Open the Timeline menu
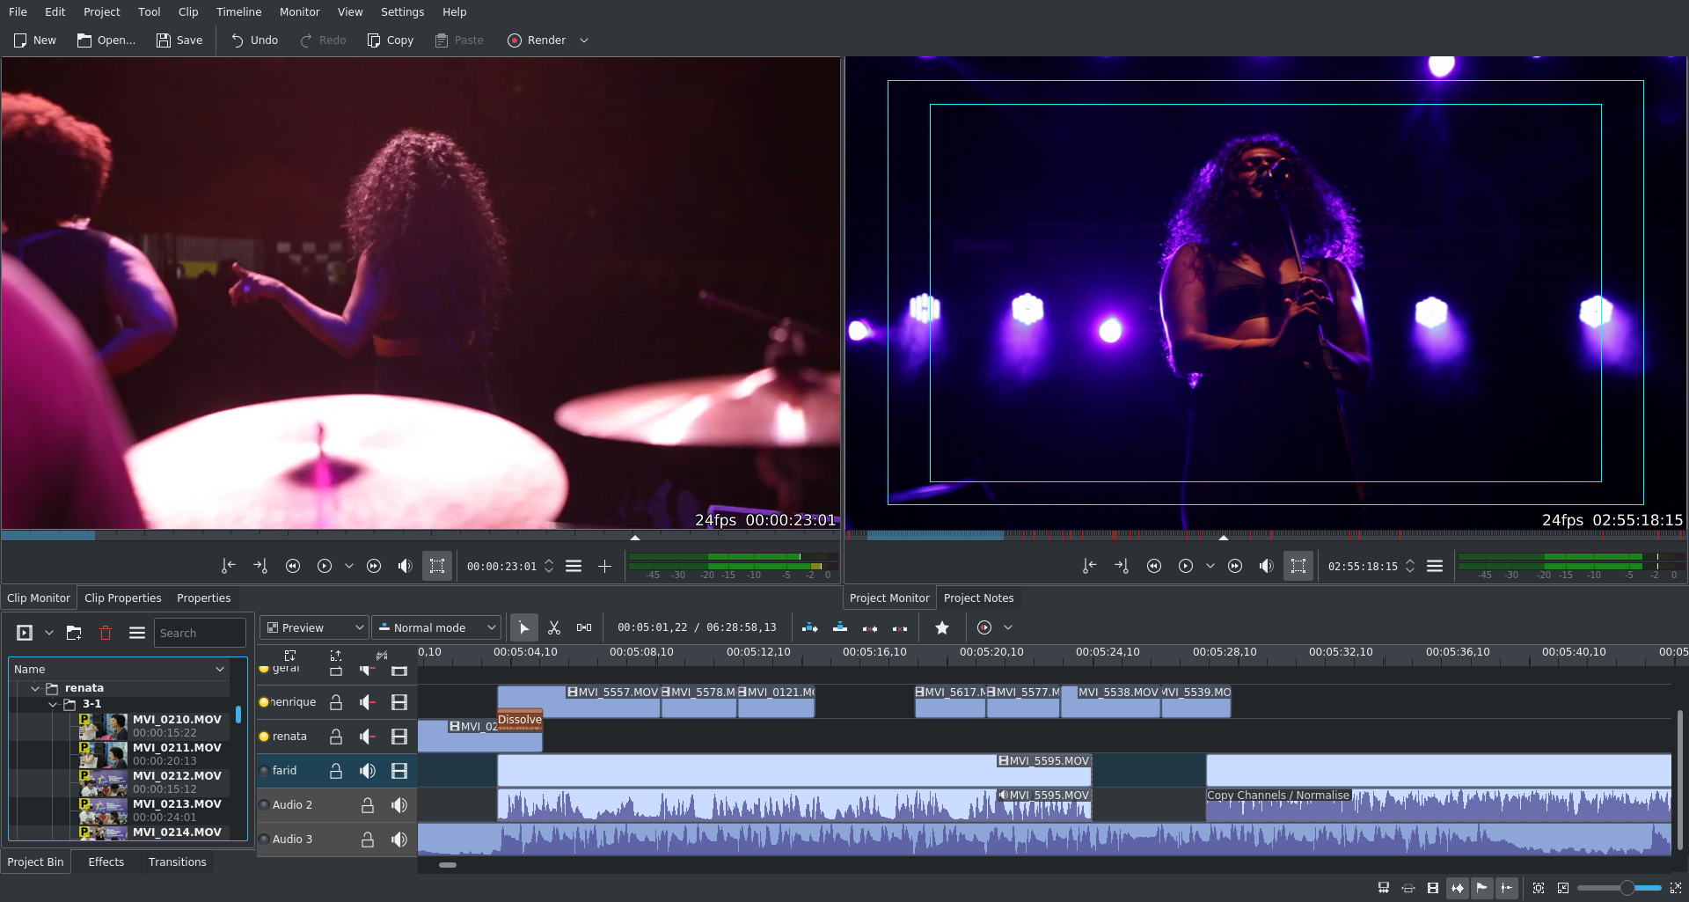Viewport: 1689px width, 902px height. [x=238, y=11]
